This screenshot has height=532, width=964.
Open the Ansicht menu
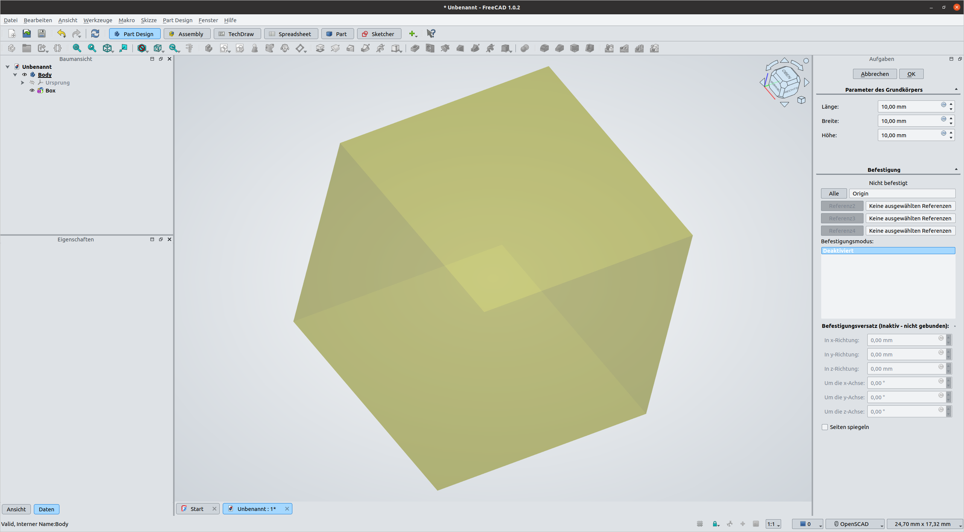[x=67, y=20]
